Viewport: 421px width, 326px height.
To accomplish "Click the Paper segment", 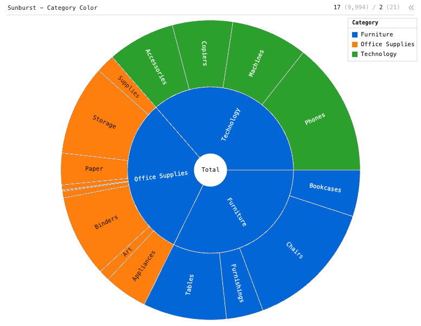I will (x=94, y=168).
